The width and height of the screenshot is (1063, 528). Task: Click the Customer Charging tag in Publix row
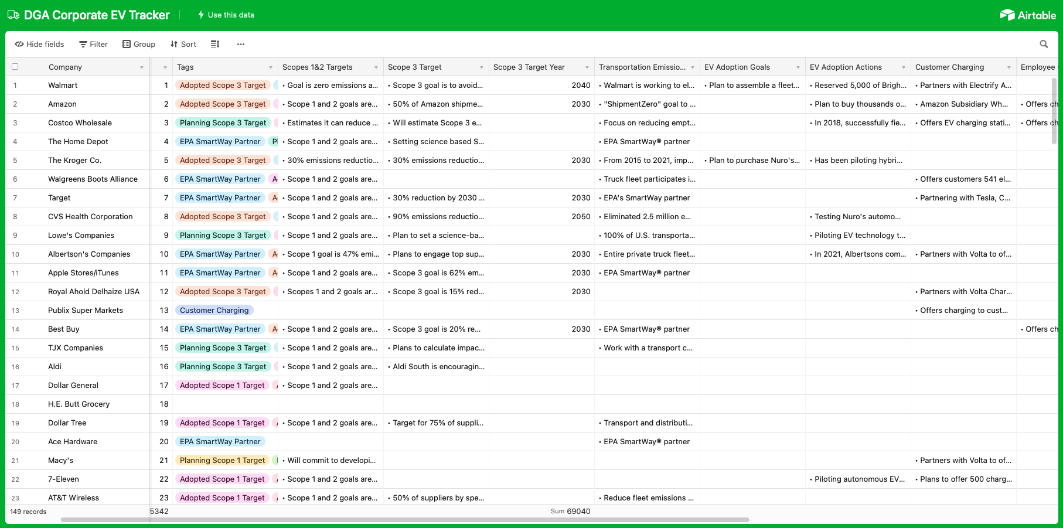click(x=214, y=310)
